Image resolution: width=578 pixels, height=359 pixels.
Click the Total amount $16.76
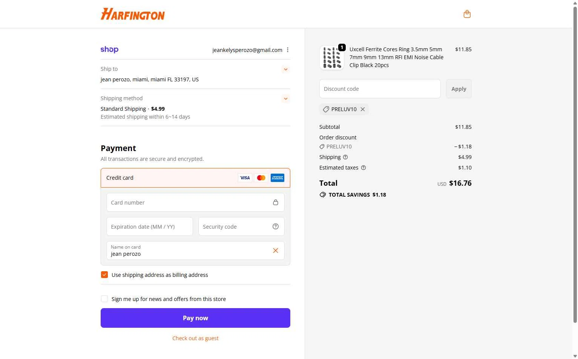point(460,183)
